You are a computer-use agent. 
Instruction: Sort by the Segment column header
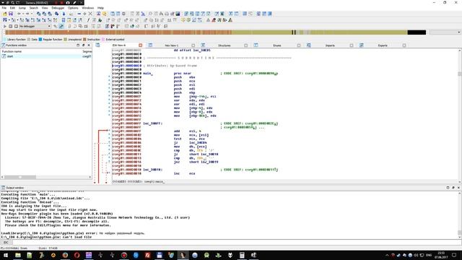tap(87, 51)
